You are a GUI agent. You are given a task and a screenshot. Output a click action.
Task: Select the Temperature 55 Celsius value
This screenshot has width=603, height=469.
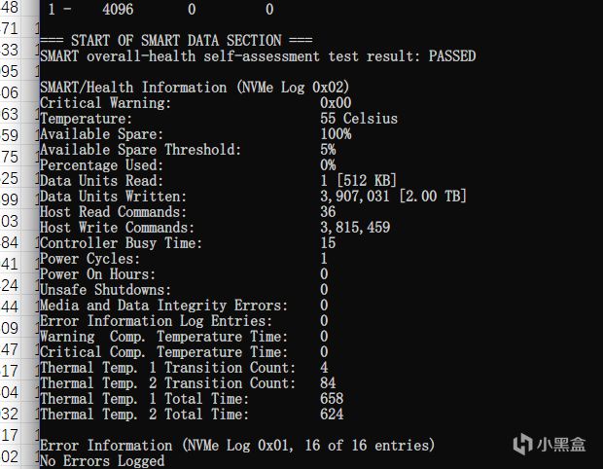tap(358, 119)
